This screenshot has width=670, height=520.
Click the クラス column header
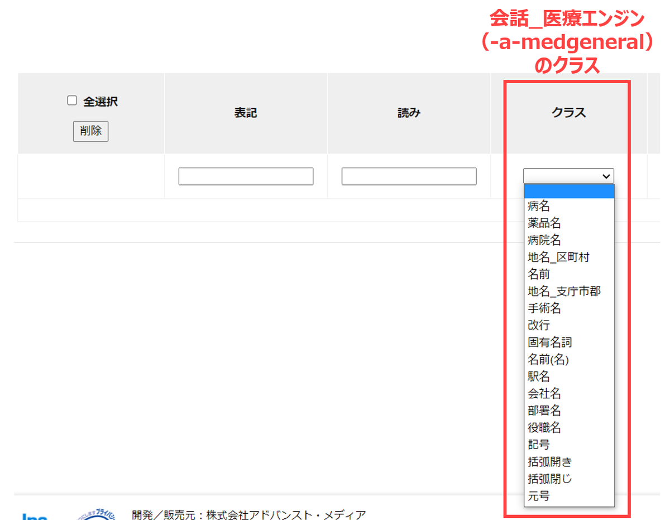pyautogui.click(x=569, y=113)
